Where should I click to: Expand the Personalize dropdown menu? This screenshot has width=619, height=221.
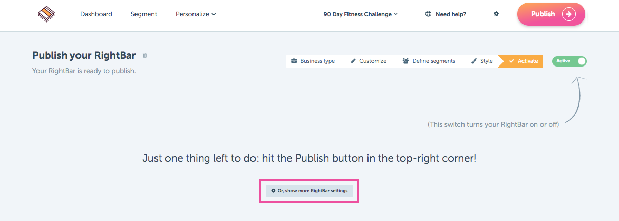point(196,14)
